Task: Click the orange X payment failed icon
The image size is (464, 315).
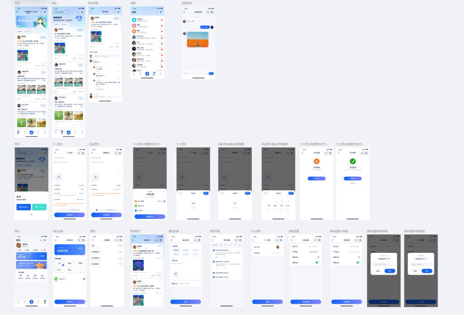Action: 317,161
